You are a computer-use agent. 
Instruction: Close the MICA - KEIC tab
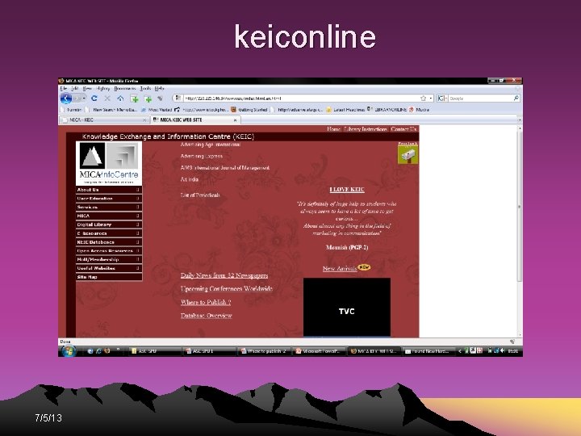click(144, 120)
